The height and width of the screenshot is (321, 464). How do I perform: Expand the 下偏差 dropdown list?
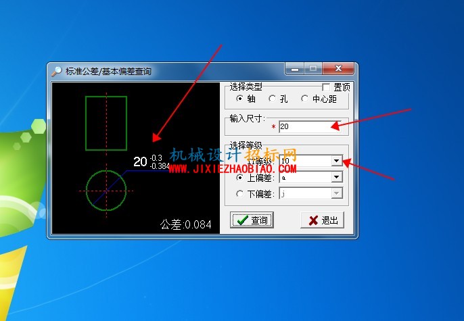point(336,193)
